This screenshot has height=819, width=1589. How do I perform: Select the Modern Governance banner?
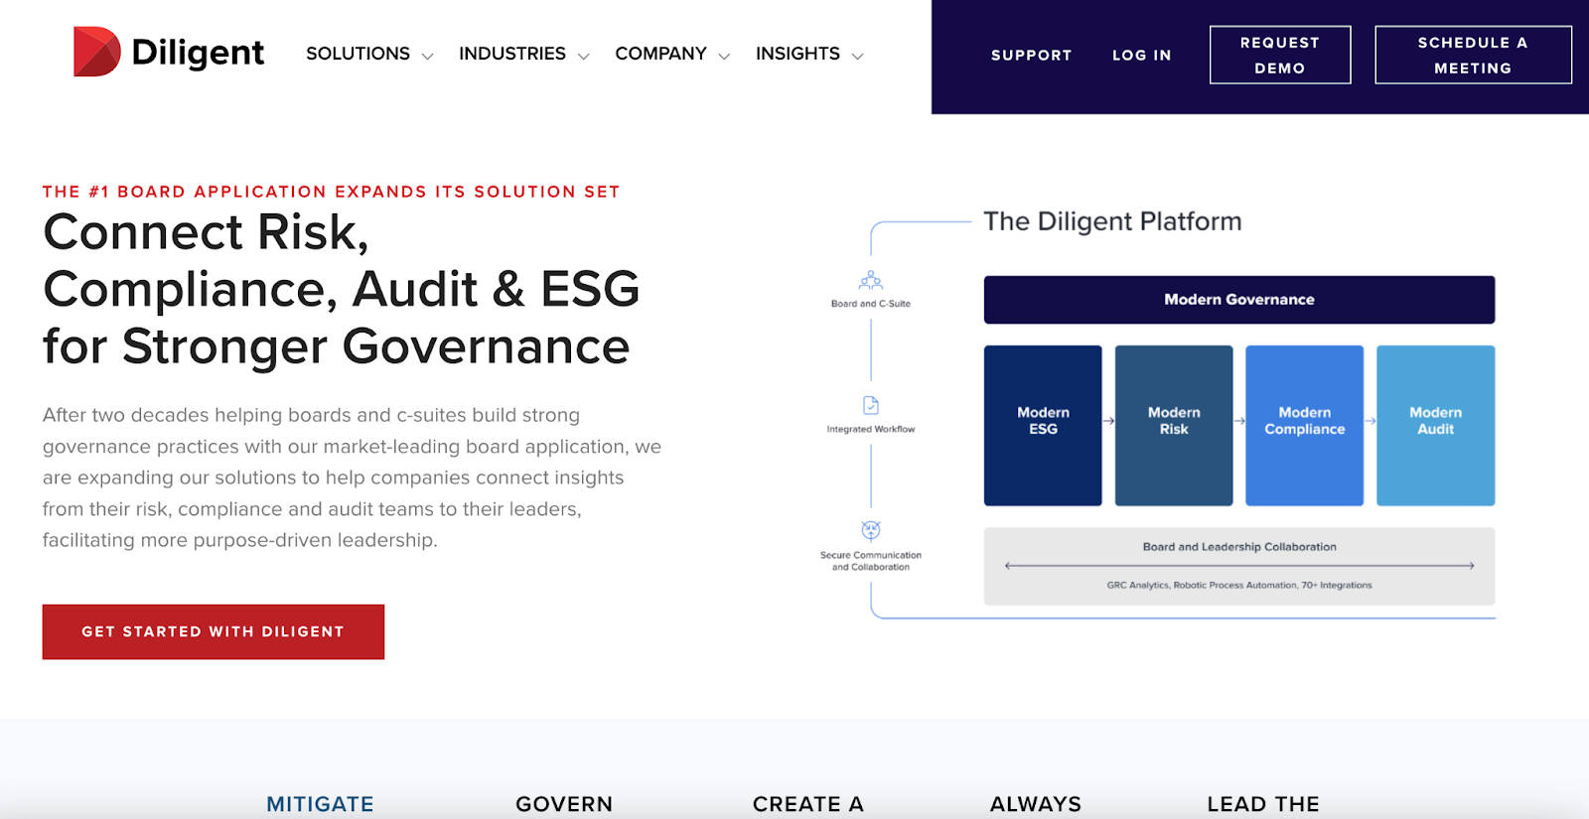(x=1239, y=300)
